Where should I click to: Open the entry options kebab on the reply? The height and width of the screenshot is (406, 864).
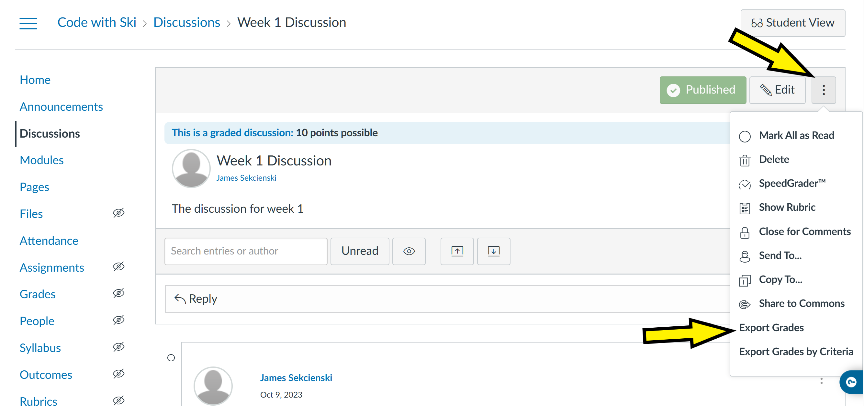point(821,381)
